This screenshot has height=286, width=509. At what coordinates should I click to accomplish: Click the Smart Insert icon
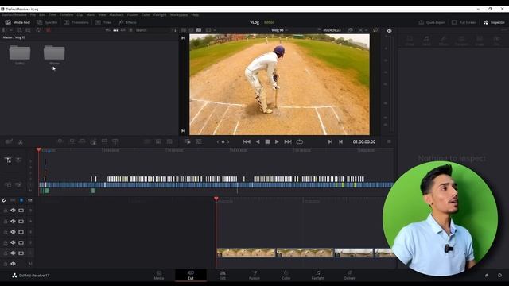(60, 141)
